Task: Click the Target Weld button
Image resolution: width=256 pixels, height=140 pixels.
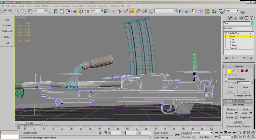Action: [x=245, y=117]
